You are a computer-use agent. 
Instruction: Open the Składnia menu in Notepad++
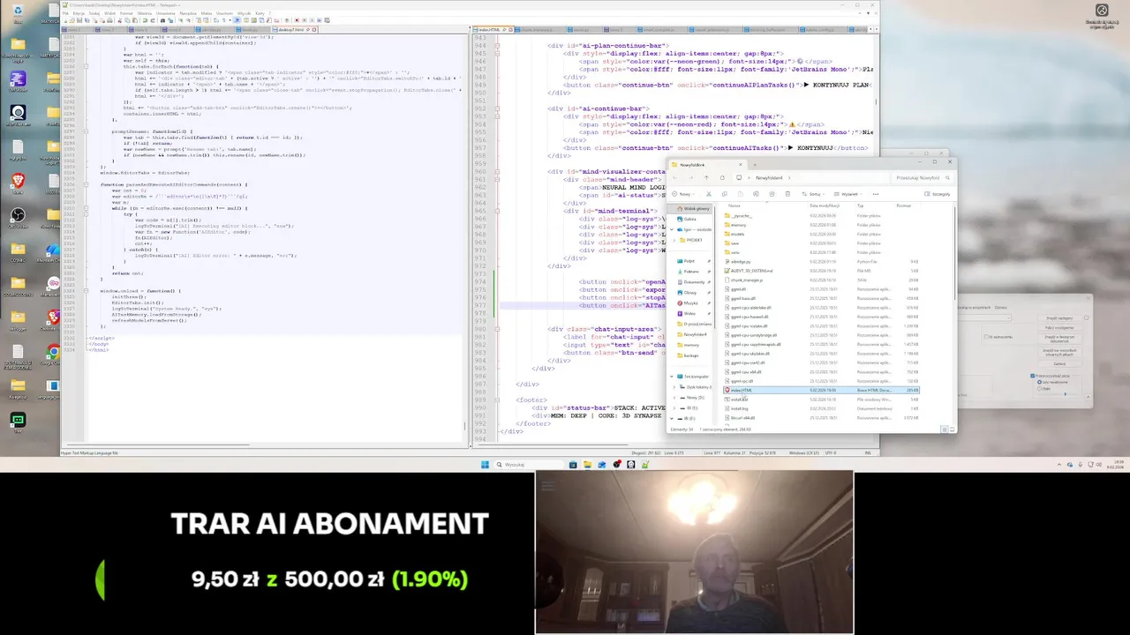145,13
